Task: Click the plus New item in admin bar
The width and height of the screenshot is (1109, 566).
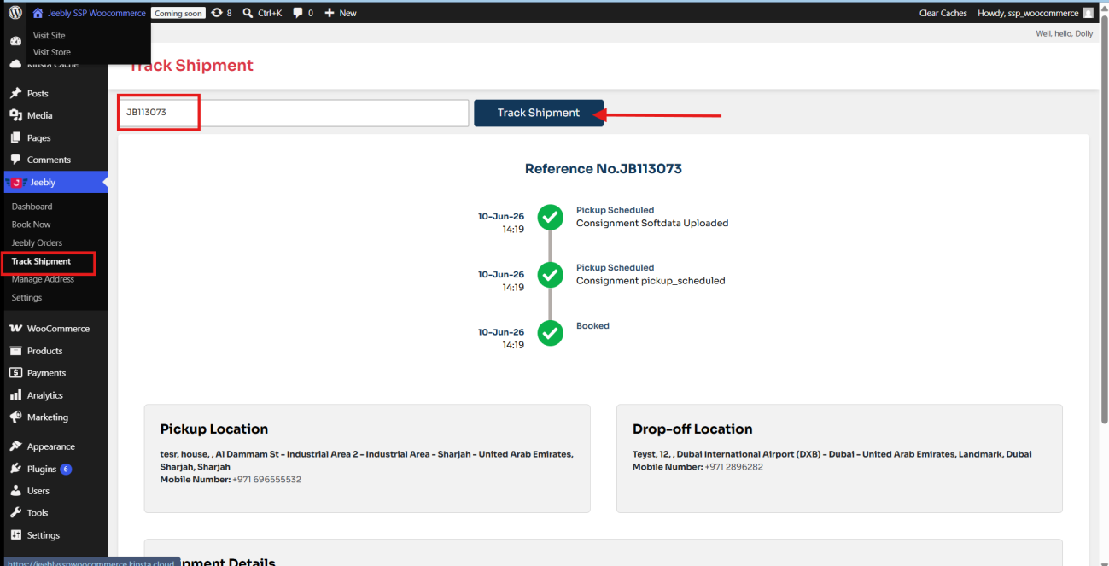Action: pyautogui.click(x=341, y=13)
